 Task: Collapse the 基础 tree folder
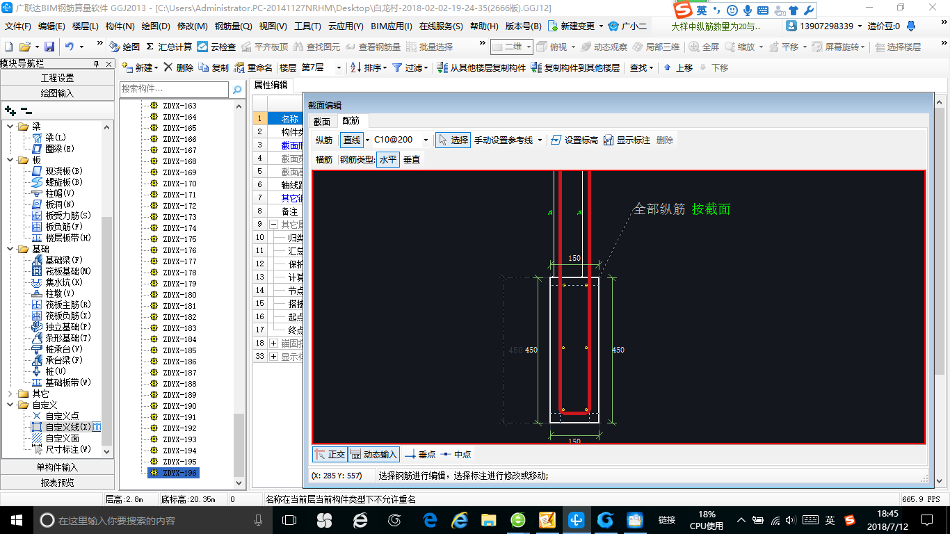click(10, 249)
